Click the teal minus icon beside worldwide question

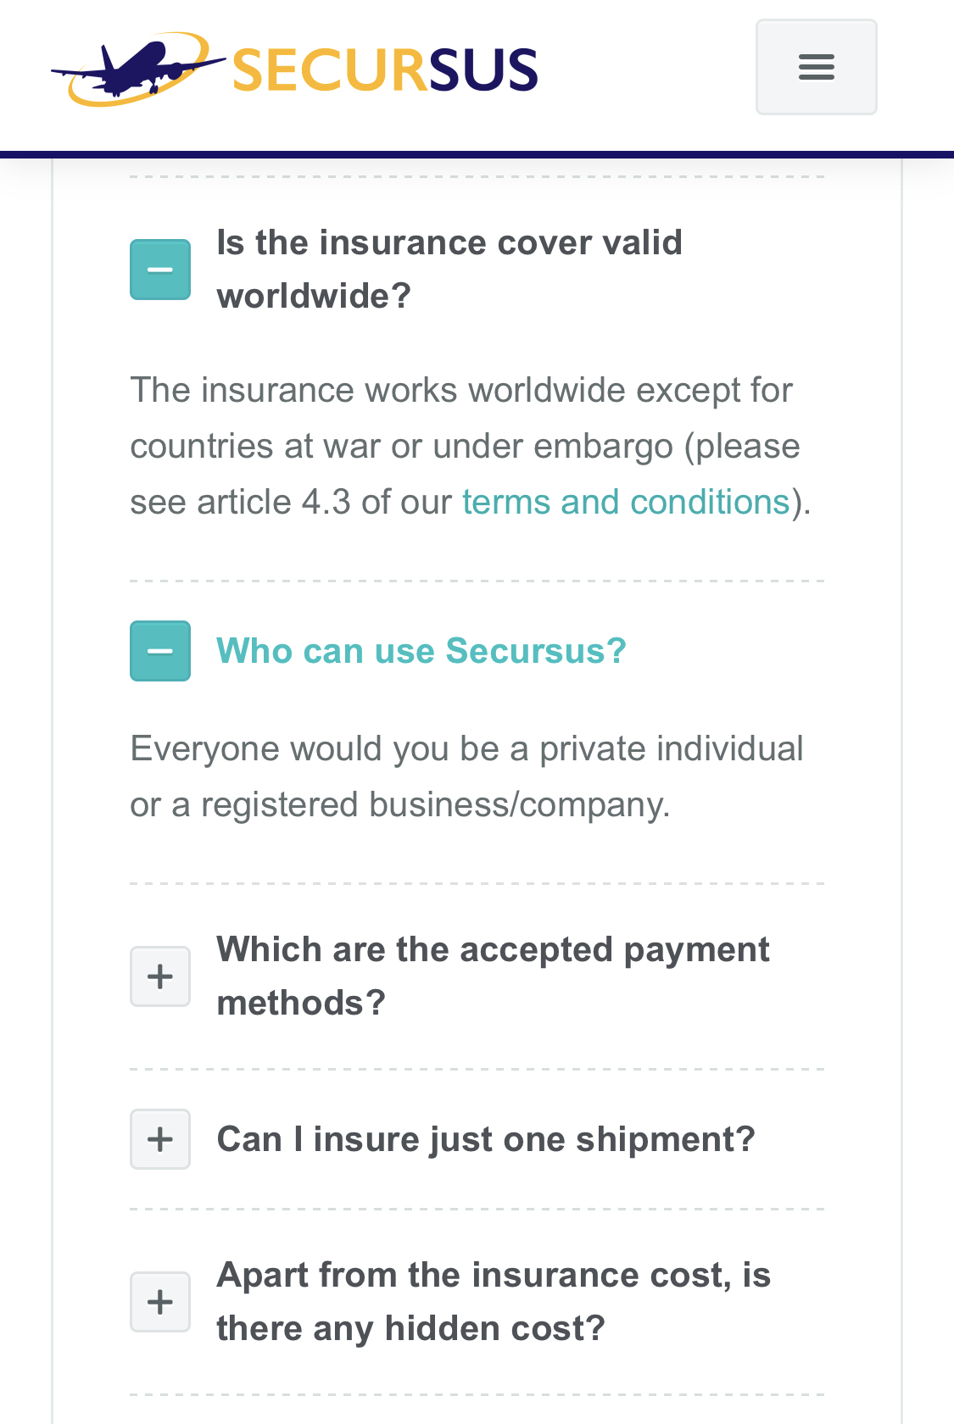(x=160, y=270)
